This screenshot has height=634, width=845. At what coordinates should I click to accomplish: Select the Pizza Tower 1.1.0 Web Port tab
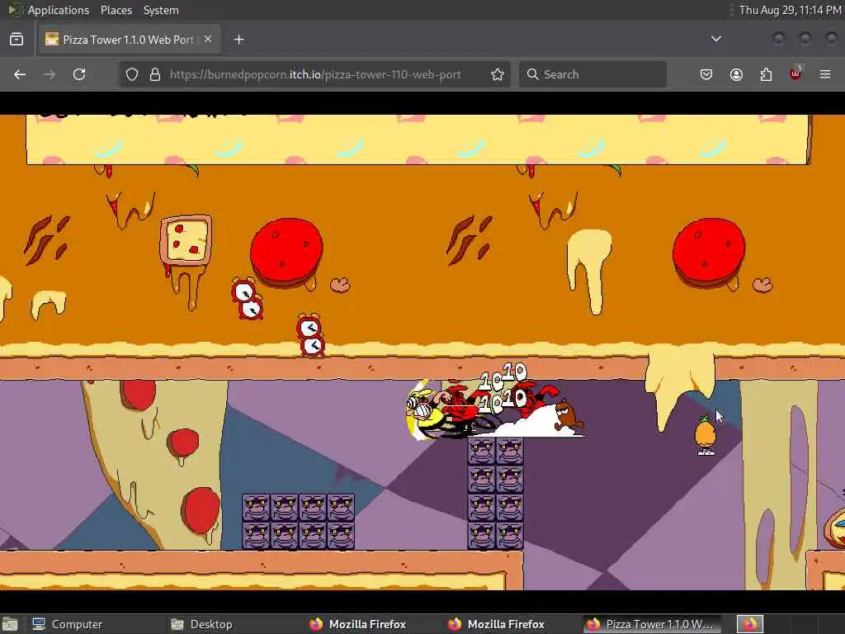coord(130,40)
